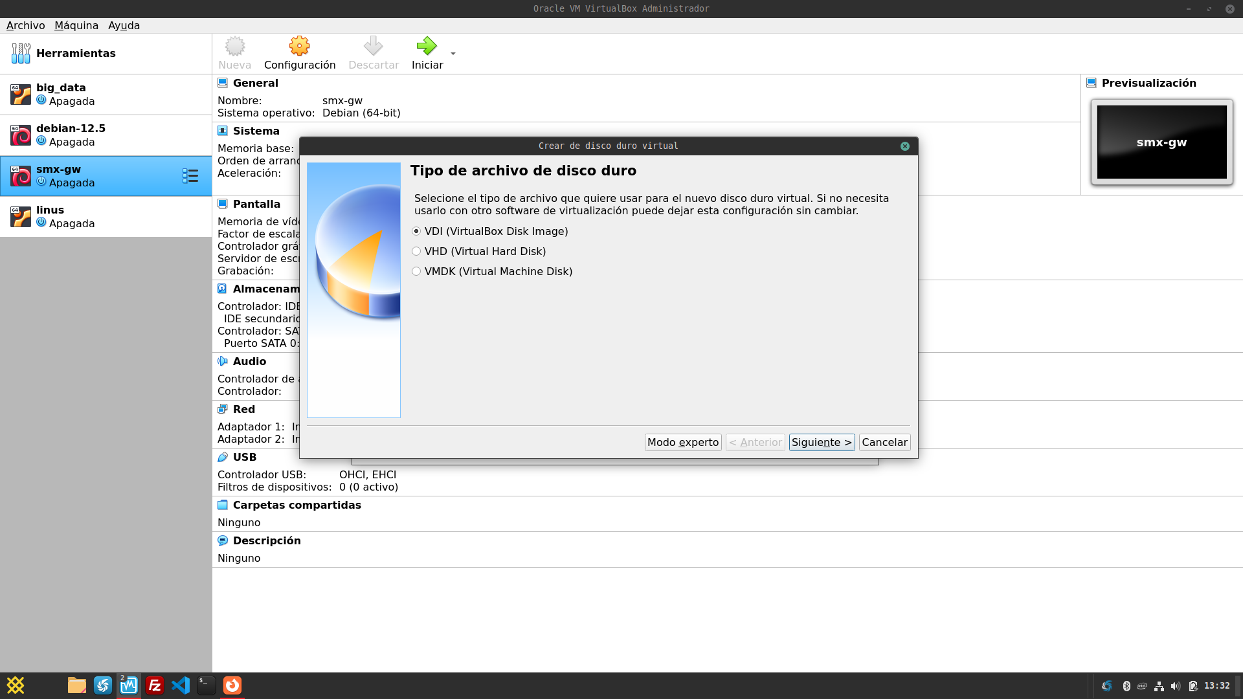The image size is (1243, 699).
Task: Click the Descripción section icon
Action: (x=223, y=540)
